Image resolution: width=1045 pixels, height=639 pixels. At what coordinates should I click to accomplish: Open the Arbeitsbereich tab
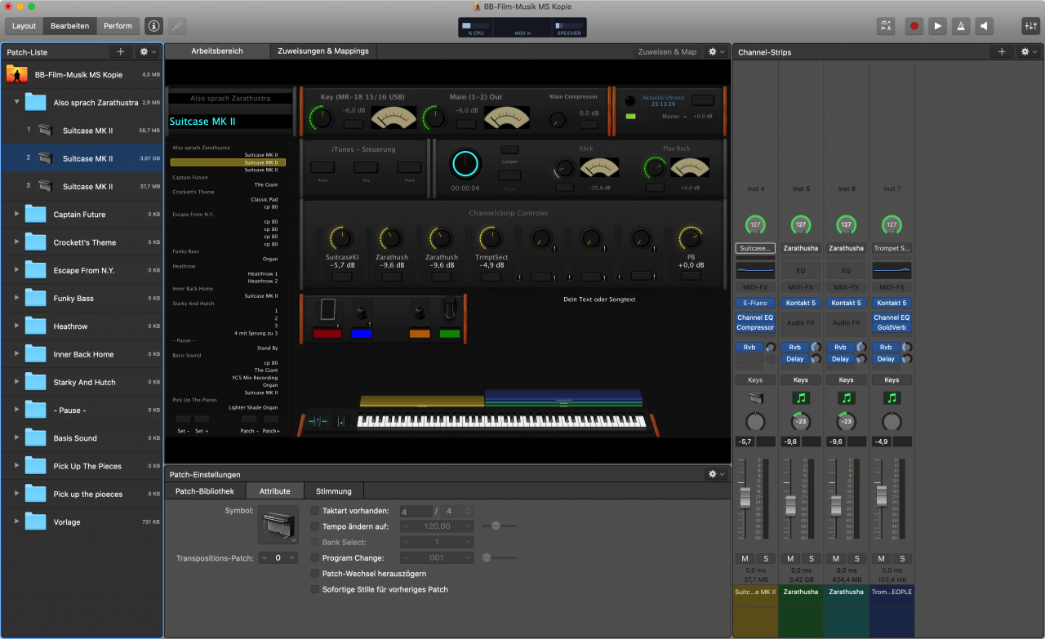[217, 51]
